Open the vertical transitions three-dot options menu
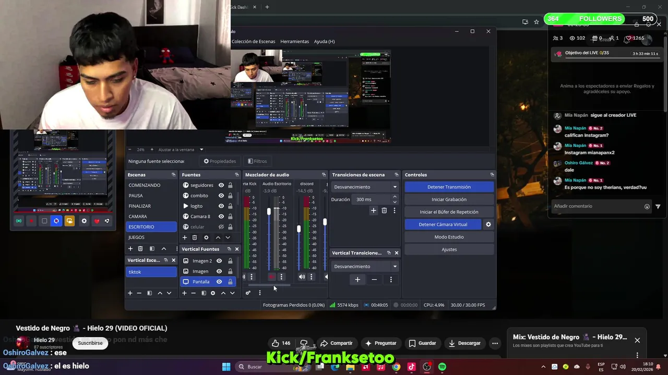Image resolution: width=668 pixels, height=375 pixels. (391, 280)
